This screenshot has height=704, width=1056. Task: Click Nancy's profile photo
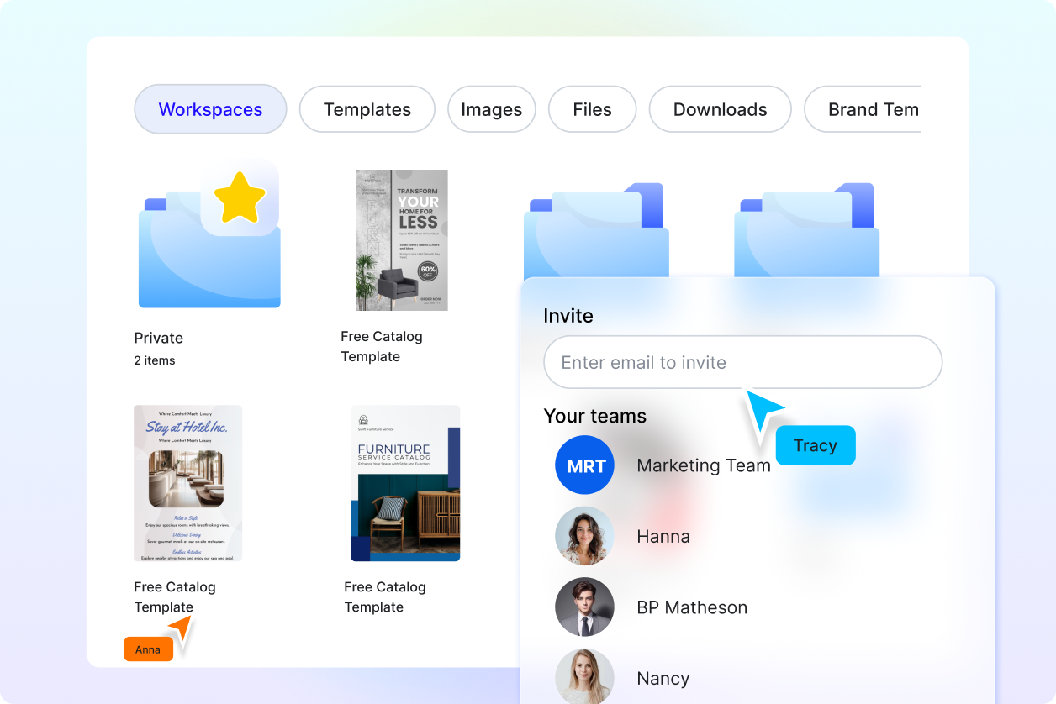585,677
